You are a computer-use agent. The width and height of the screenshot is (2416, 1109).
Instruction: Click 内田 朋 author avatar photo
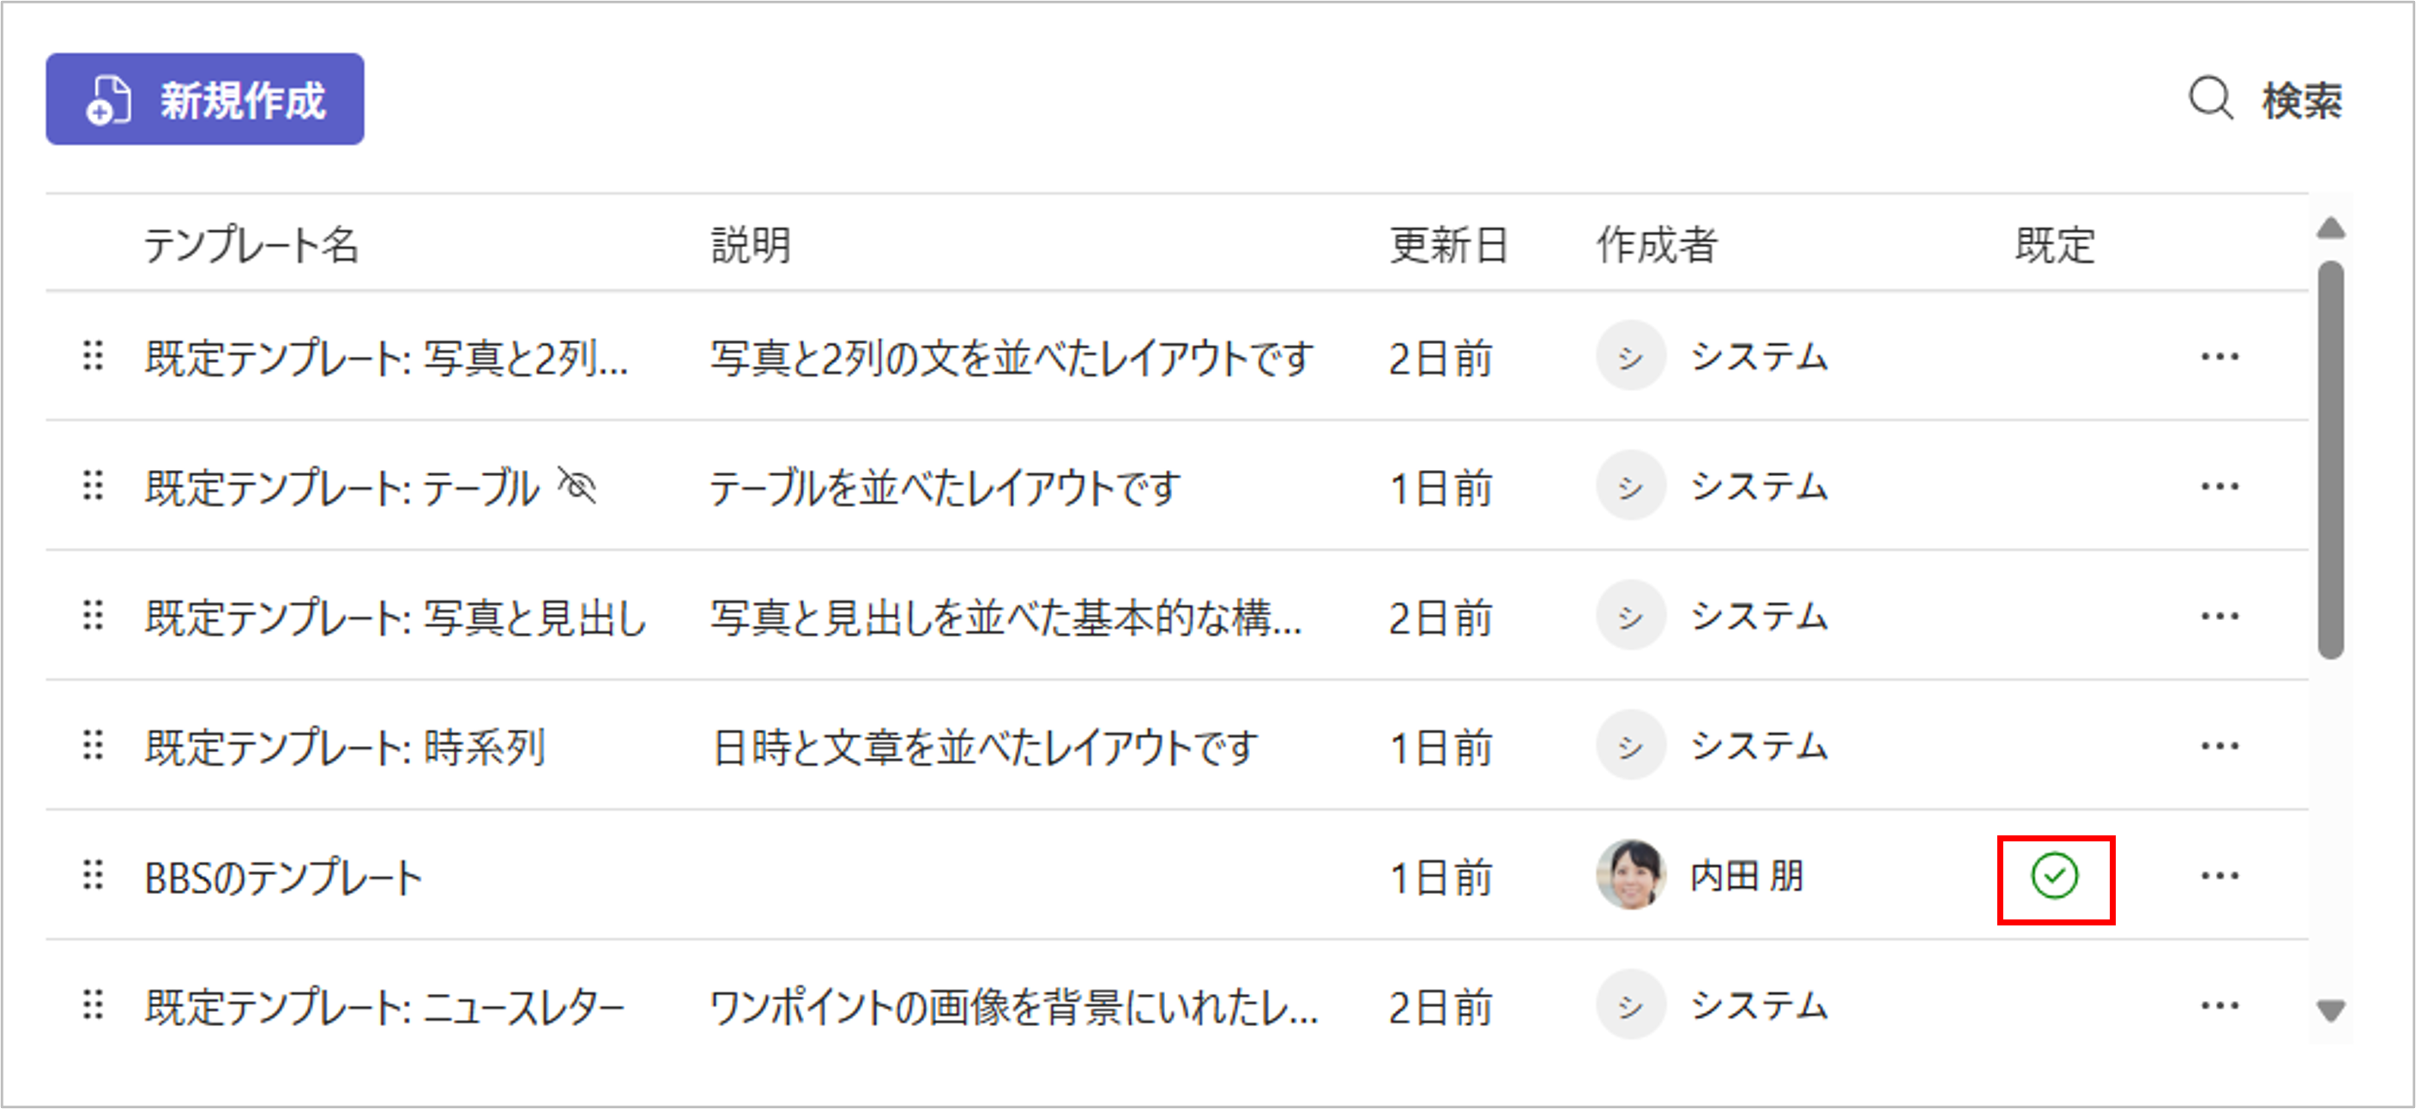click(1631, 876)
